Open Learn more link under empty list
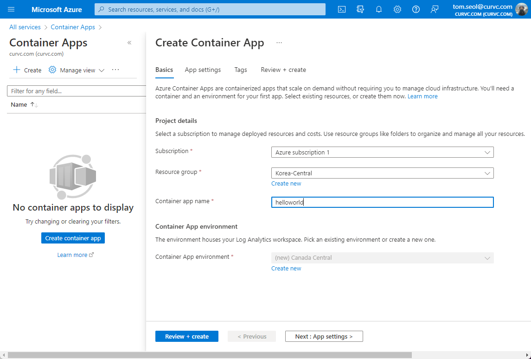 coord(72,255)
